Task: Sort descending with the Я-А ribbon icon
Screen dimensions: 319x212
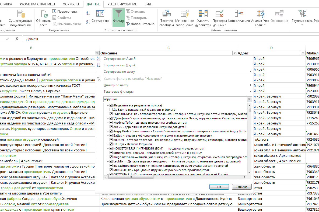Action: pos(88,21)
